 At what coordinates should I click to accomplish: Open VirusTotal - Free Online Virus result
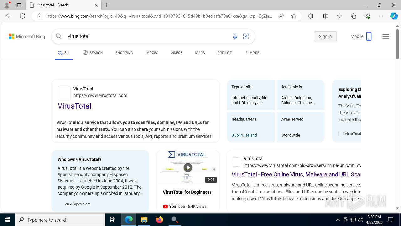(296, 175)
